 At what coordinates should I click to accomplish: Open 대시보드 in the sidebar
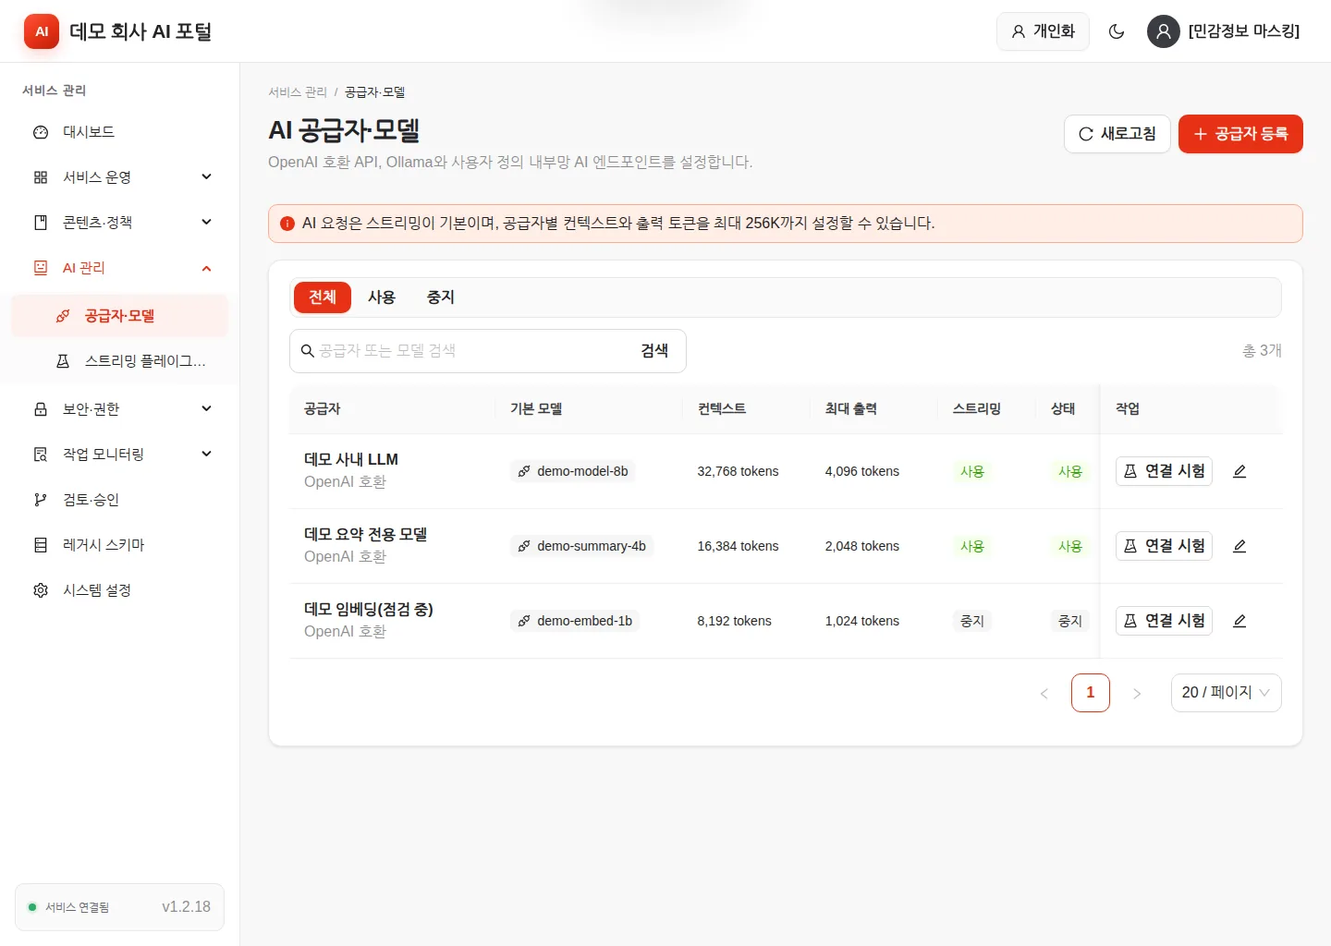pos(120,132)
